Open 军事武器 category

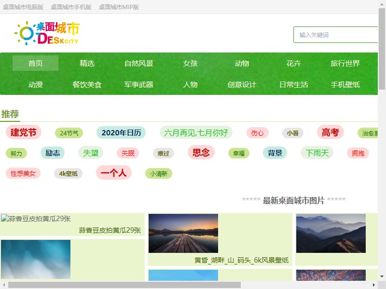pyautogui.click(x=139, y=85)
